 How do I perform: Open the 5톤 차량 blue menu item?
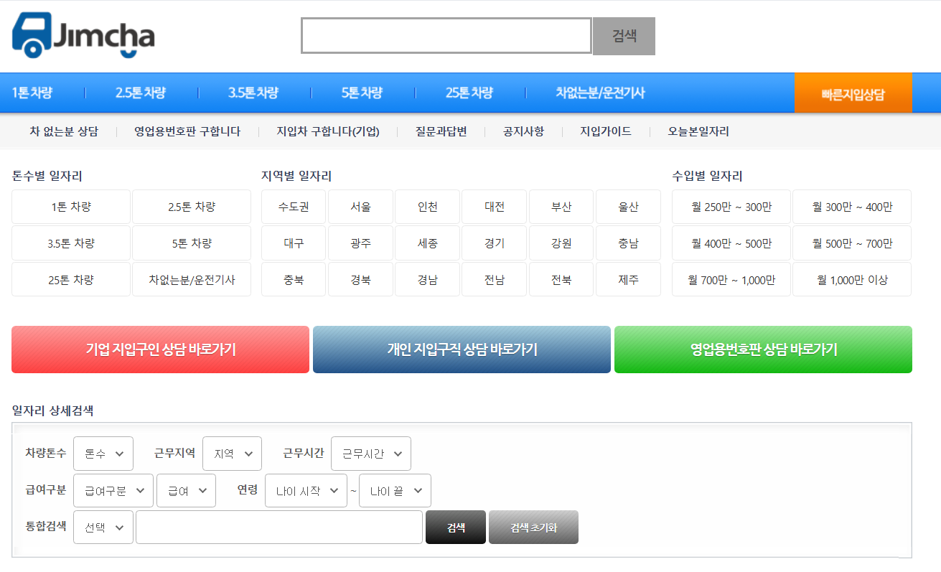click(x=362, y=93)
